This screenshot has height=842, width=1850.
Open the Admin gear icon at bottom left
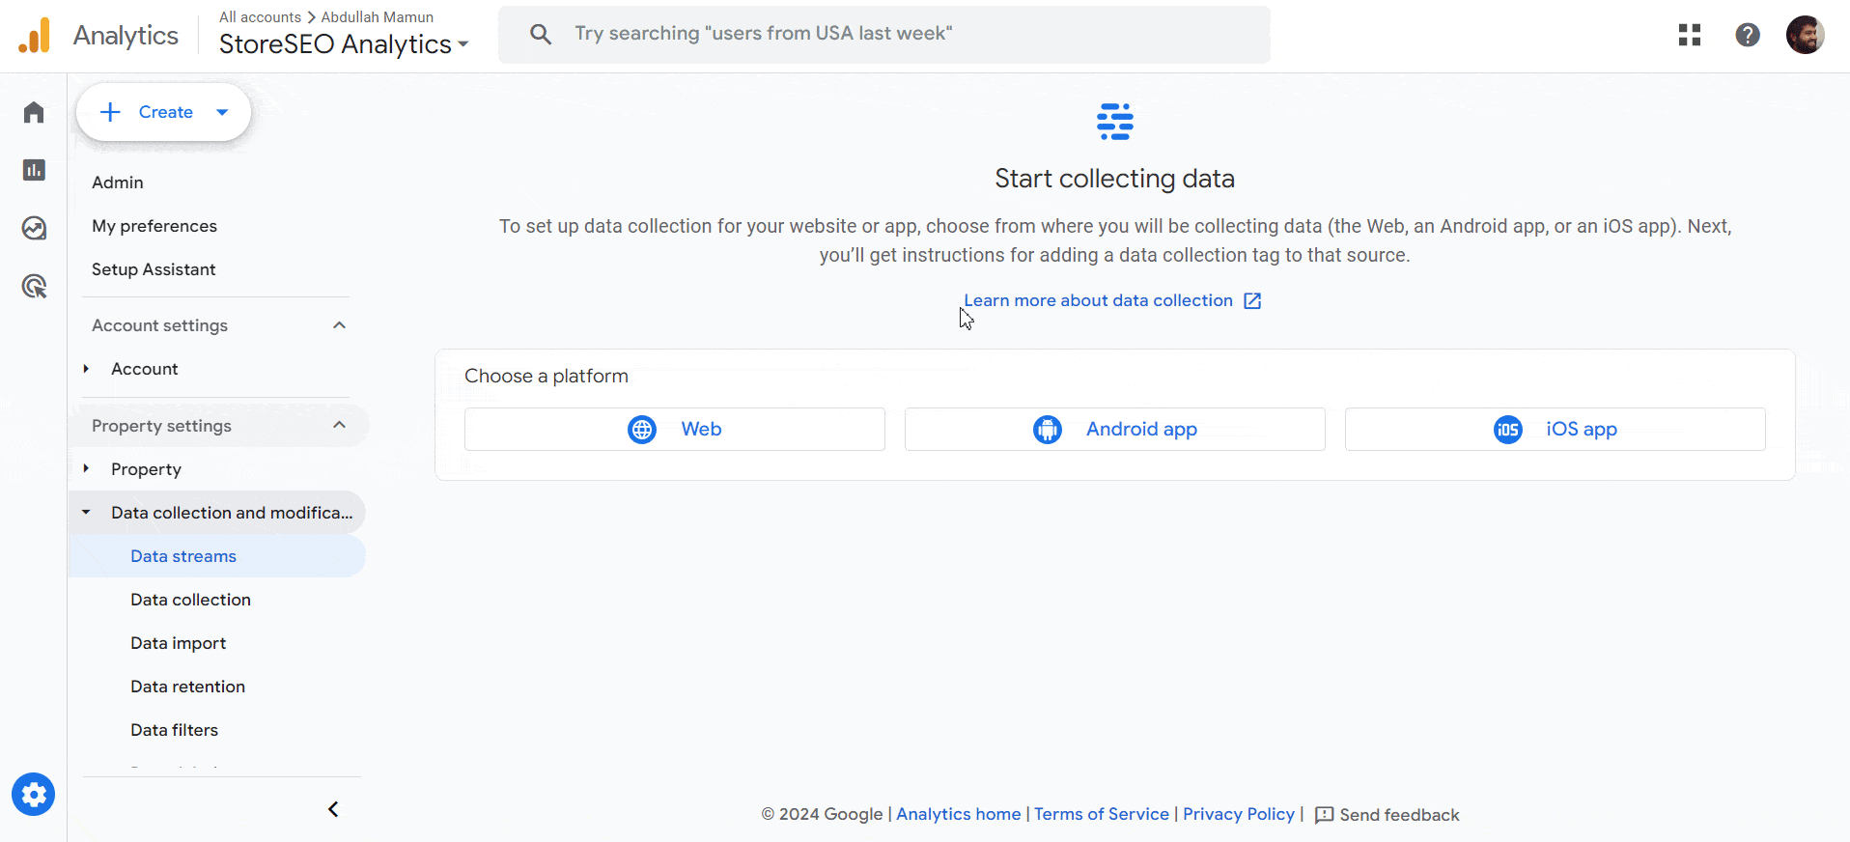coord(33,794)
